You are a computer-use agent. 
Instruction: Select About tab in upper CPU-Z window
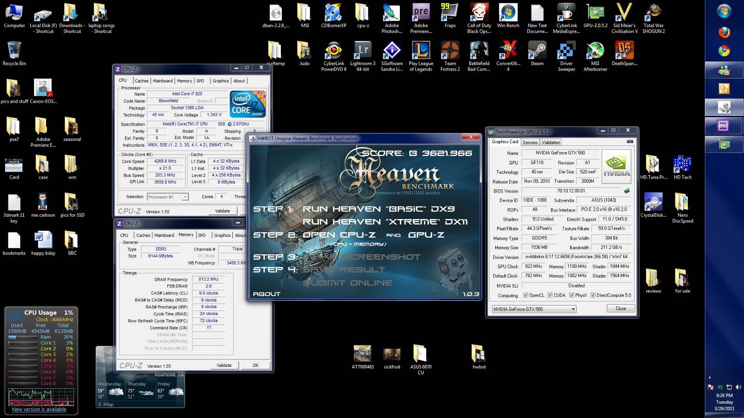pos(239,81)
